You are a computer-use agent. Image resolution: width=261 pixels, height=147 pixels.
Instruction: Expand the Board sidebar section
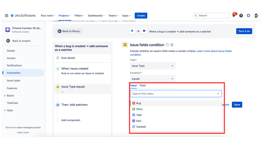5,96
